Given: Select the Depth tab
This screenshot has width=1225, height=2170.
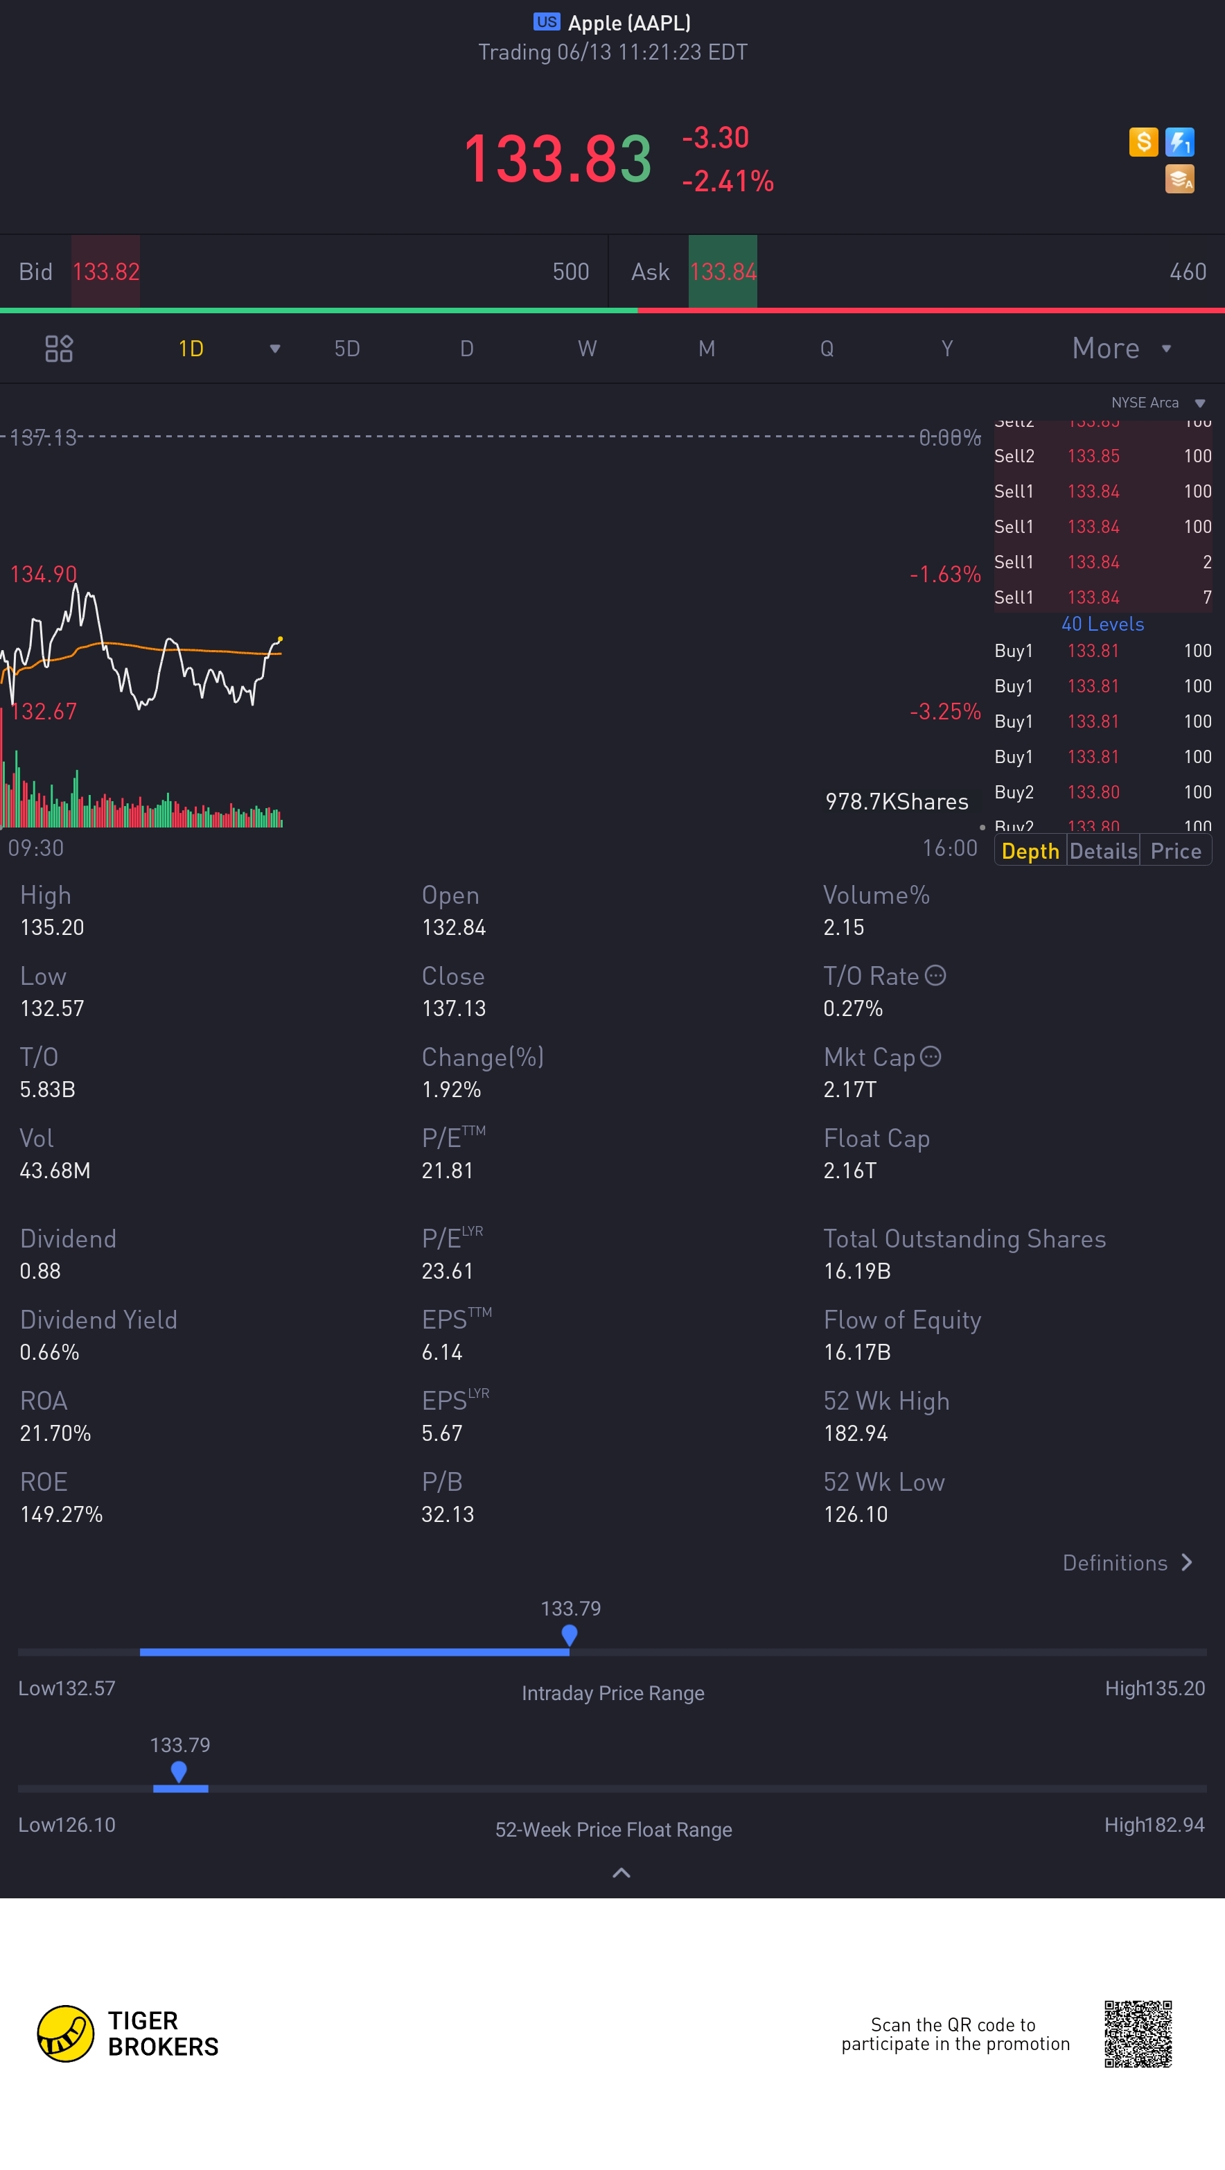Looking at the screenshot, I should 1030,851.
